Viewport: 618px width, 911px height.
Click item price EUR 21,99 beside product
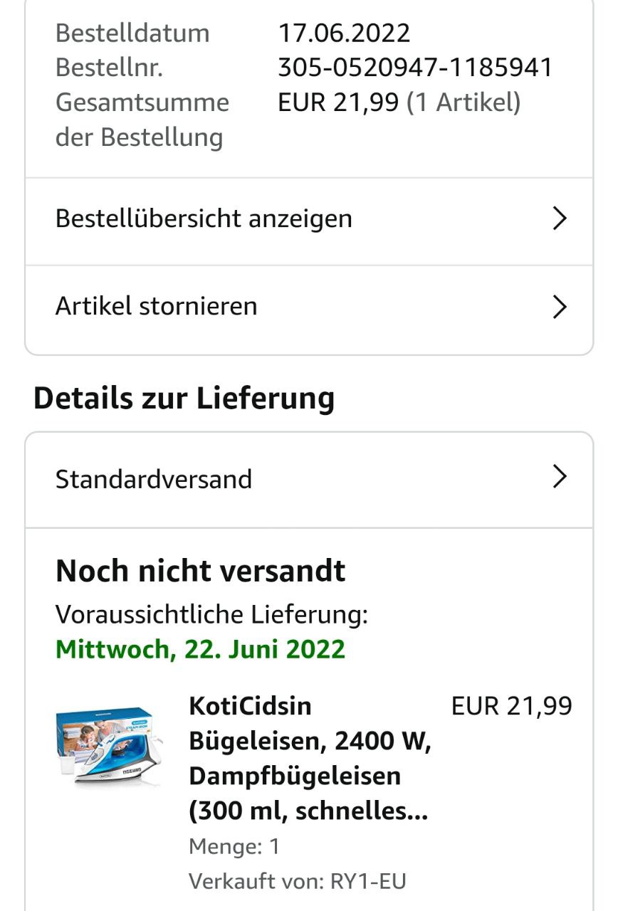[x=511, y=706]
